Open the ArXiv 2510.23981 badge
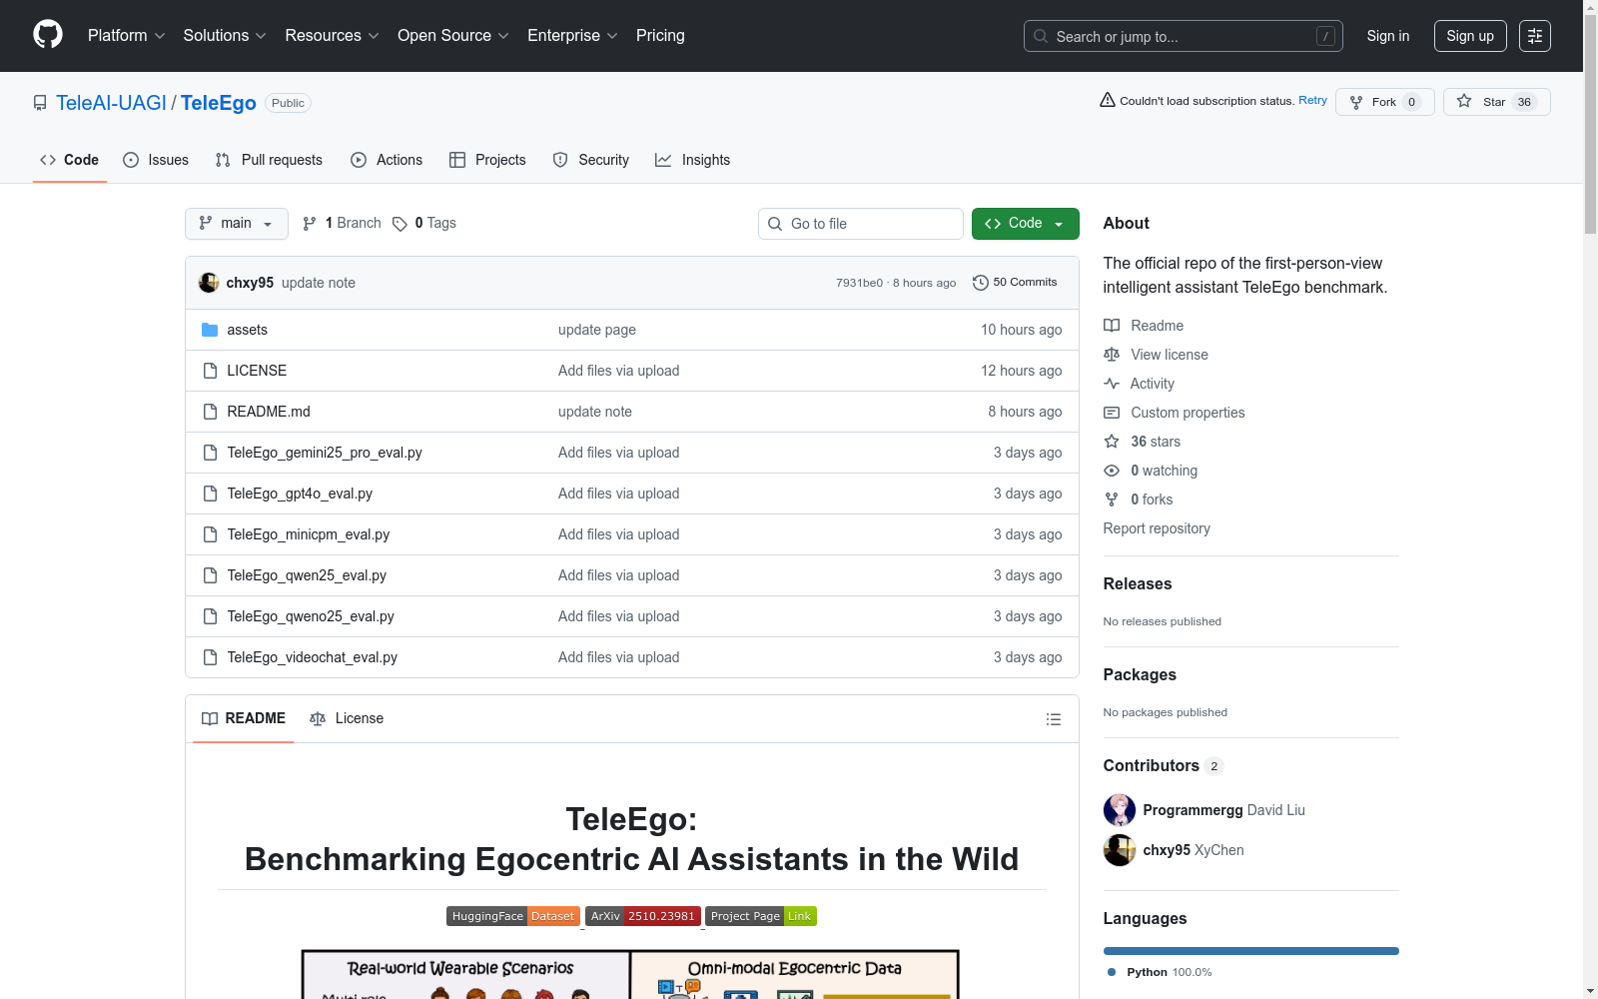Viewport: 1598px width, 999px height. pyautogui.click(x=643, y=916)
